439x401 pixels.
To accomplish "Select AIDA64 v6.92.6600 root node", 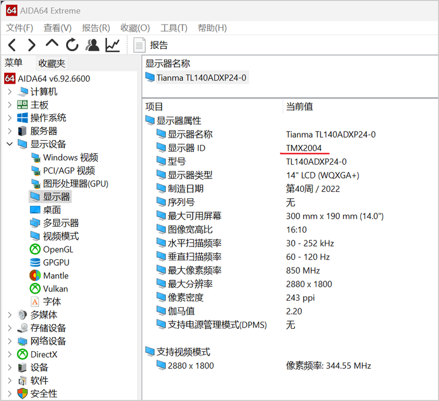I will click(x=54, y=78).
